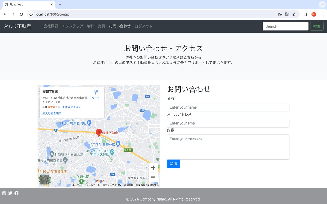Click the Search input field
Viewport: 327px width, 204px height.
285,26
